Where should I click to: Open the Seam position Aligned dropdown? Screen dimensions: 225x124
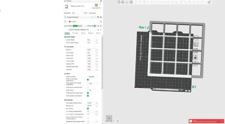point(93,77)
